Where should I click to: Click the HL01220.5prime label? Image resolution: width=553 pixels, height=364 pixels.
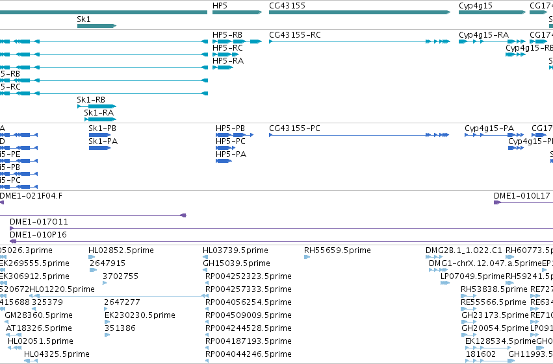click(x=62, y=289)
